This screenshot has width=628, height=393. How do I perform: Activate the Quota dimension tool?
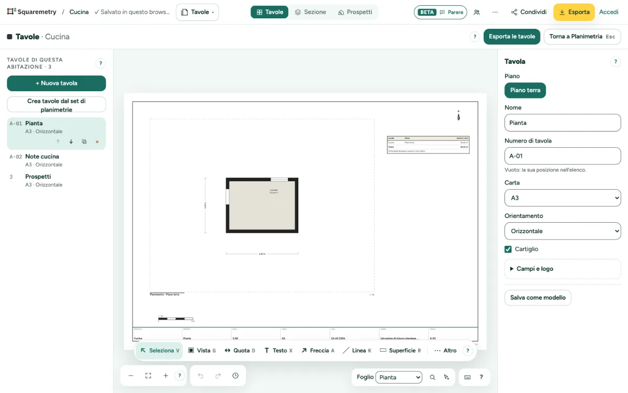240,351
